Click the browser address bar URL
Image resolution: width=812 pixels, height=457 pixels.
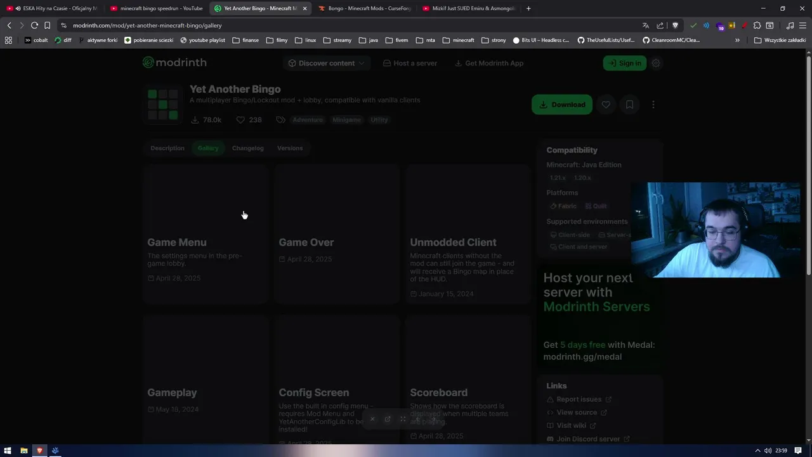147,25
